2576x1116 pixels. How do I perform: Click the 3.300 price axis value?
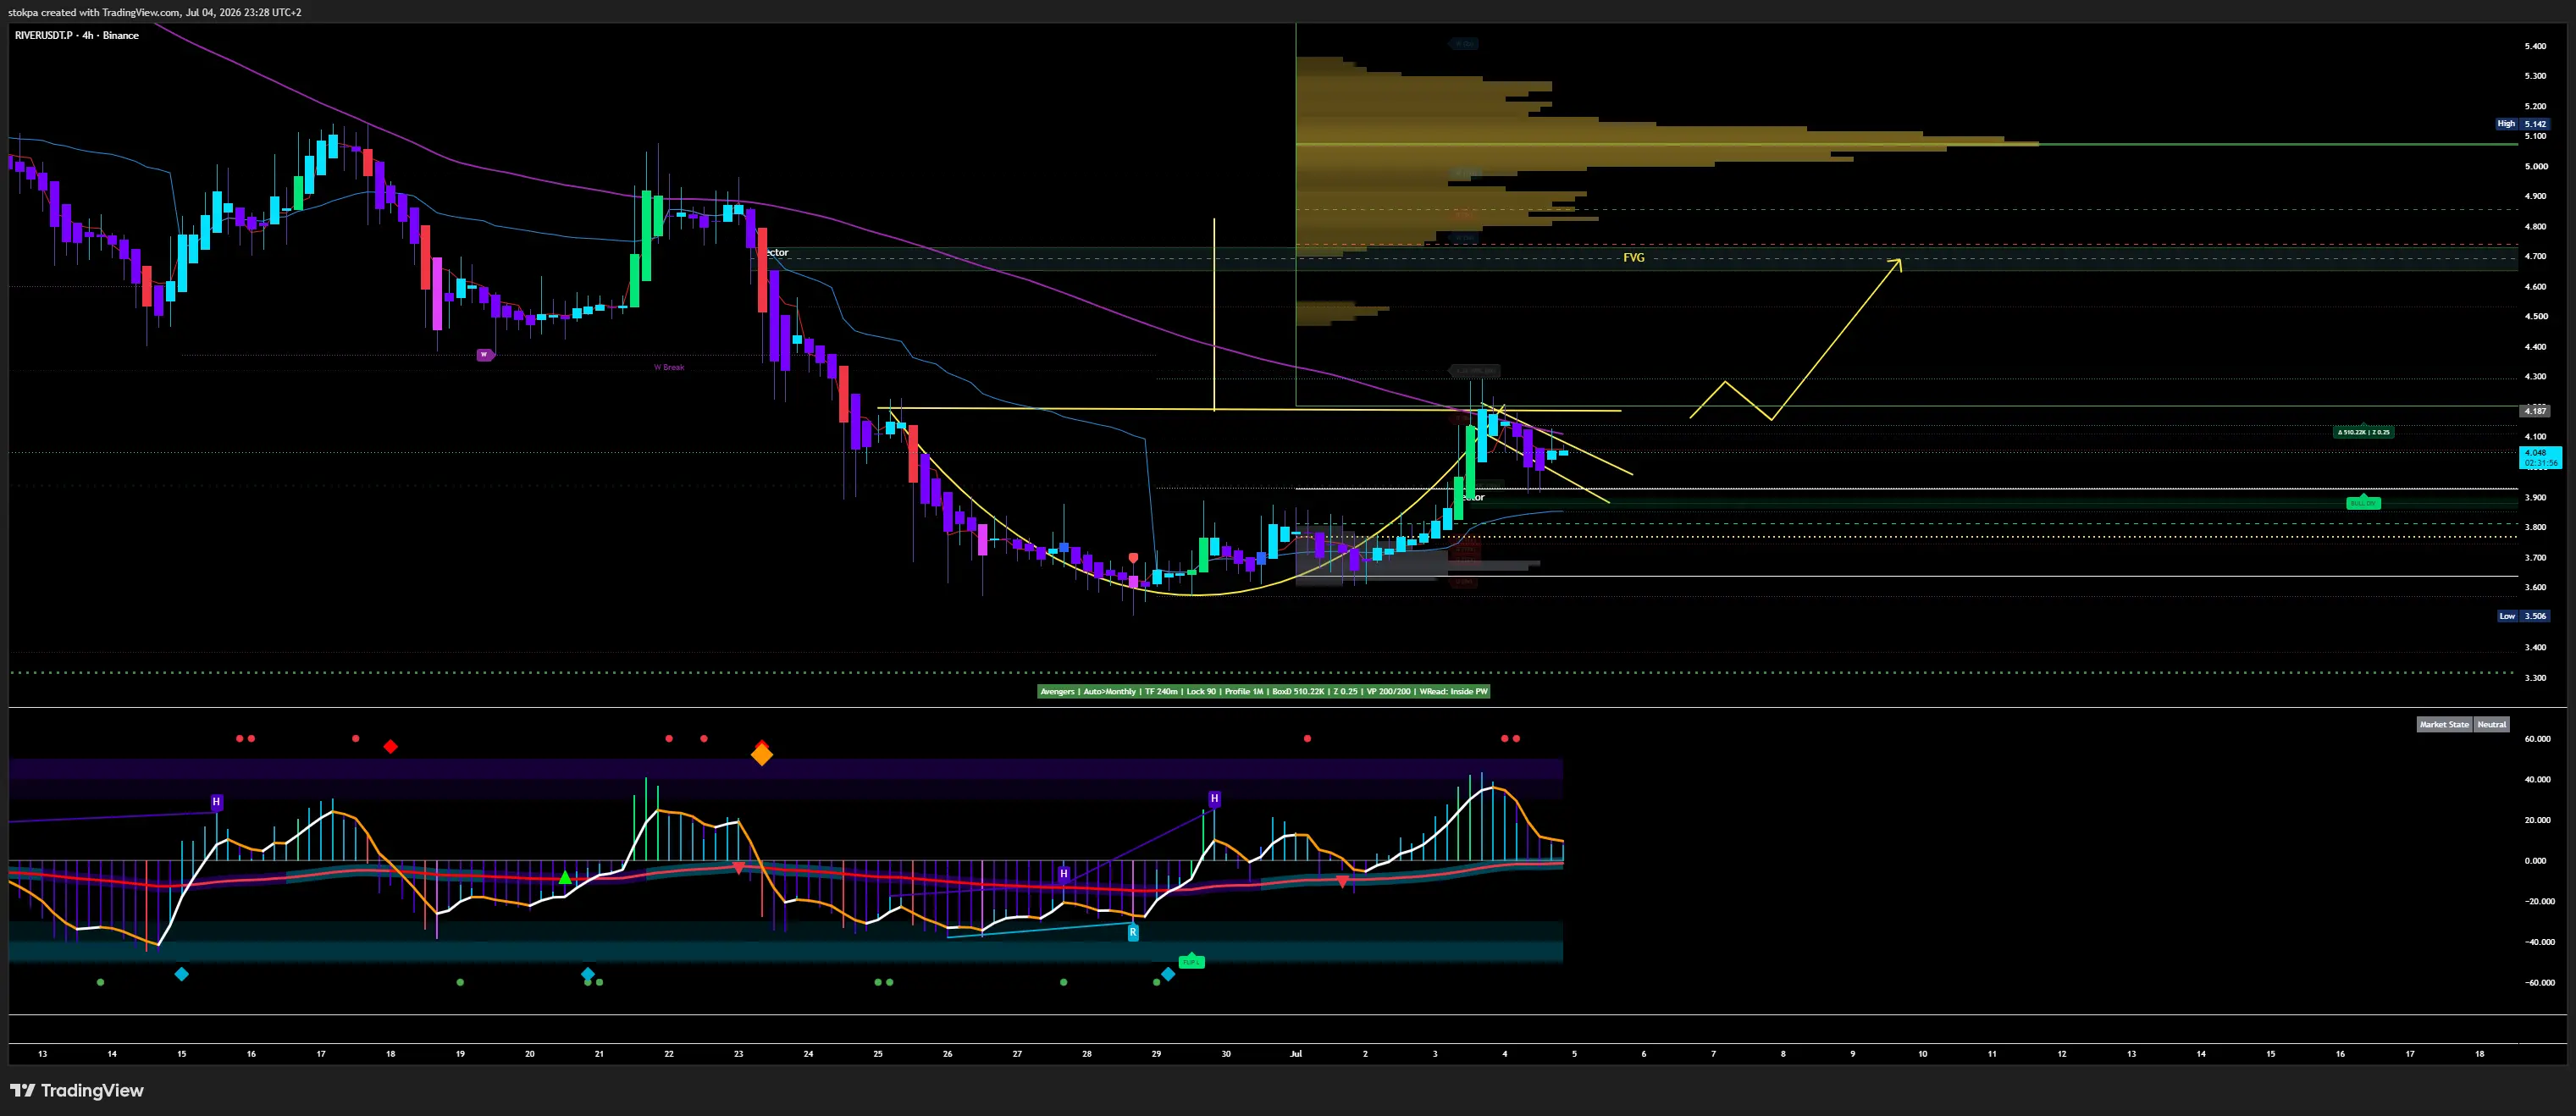click(2535, 677)
